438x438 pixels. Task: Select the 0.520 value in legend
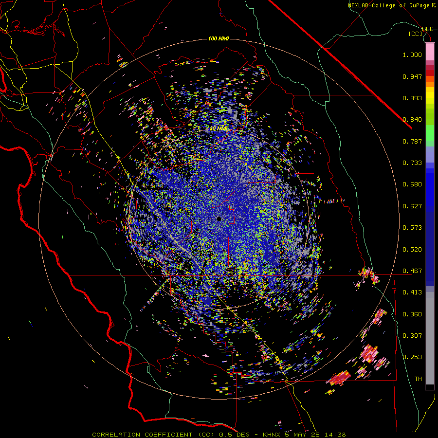412,250
